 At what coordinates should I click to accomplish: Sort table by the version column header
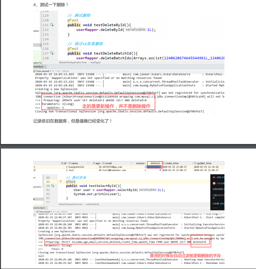(140, 163)
